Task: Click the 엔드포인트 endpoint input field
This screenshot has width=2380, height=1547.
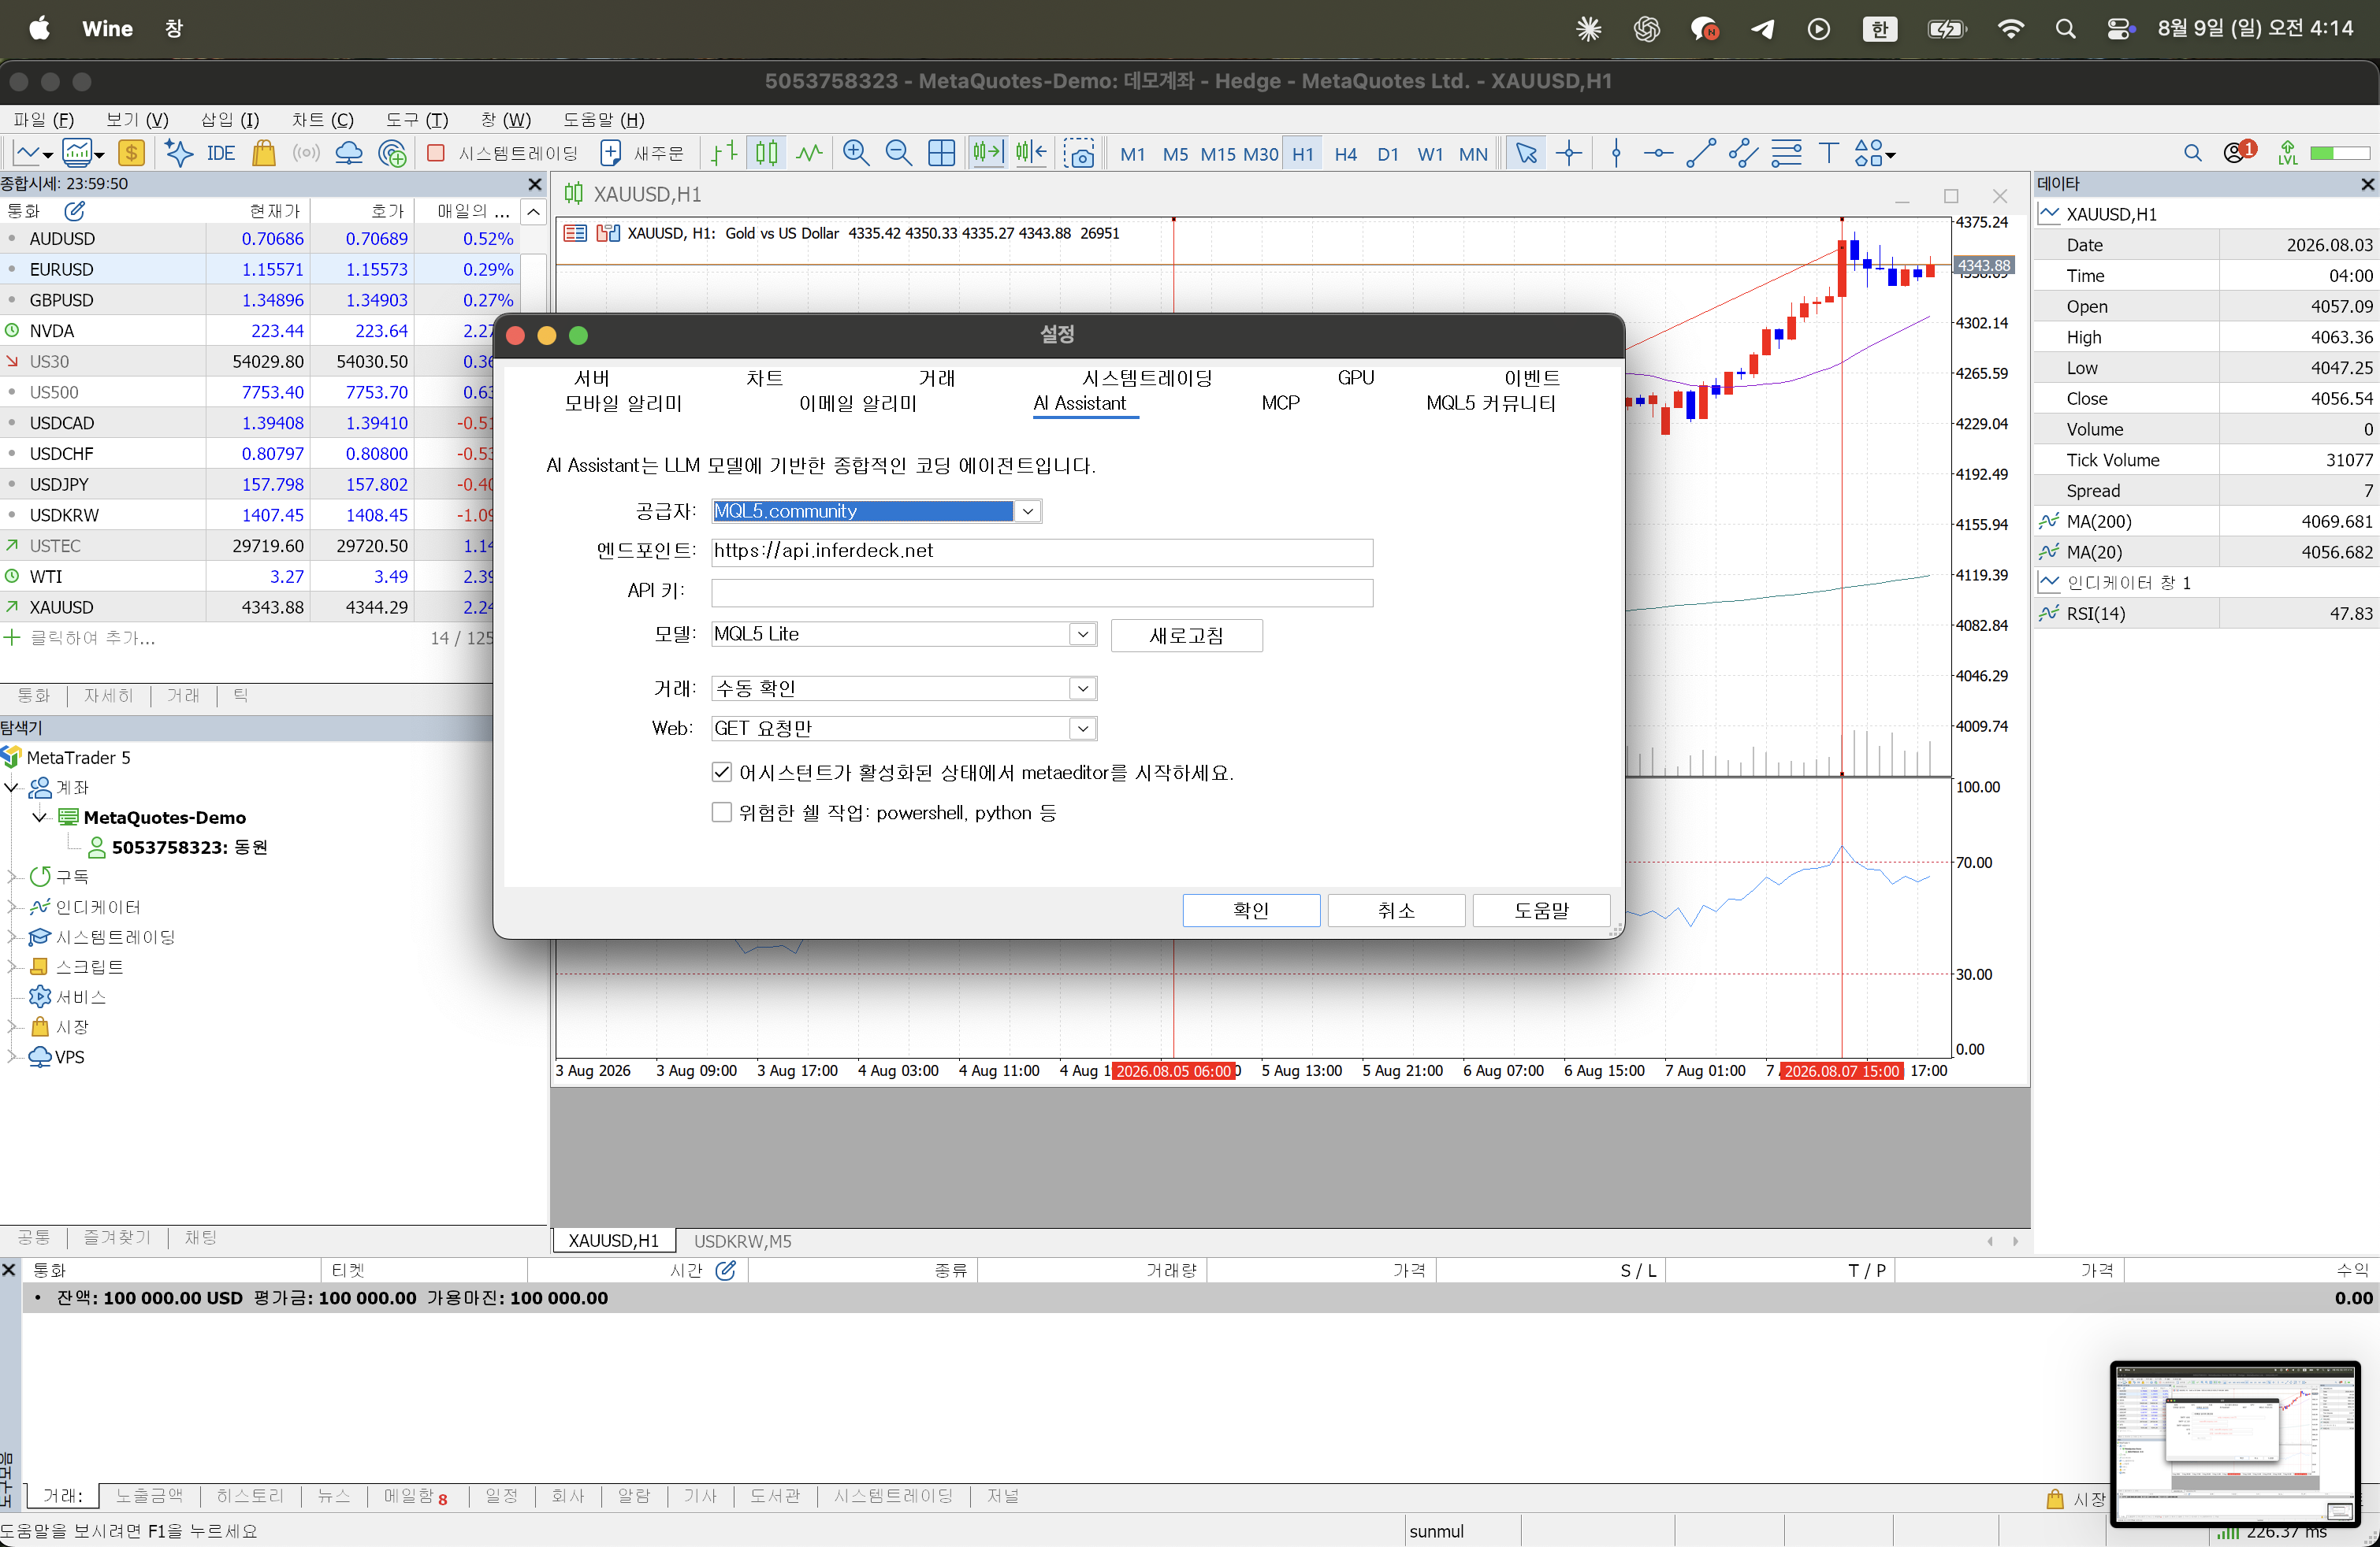Action: (x=1042, y=551)
